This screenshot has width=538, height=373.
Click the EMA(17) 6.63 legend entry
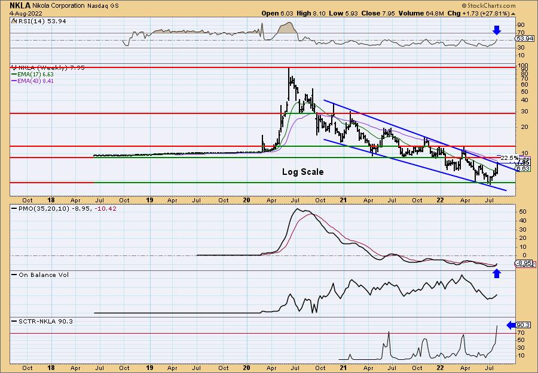pyautogui.click(x=36, y=75)
